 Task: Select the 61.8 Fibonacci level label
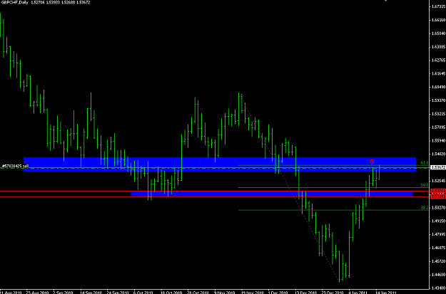424,163
